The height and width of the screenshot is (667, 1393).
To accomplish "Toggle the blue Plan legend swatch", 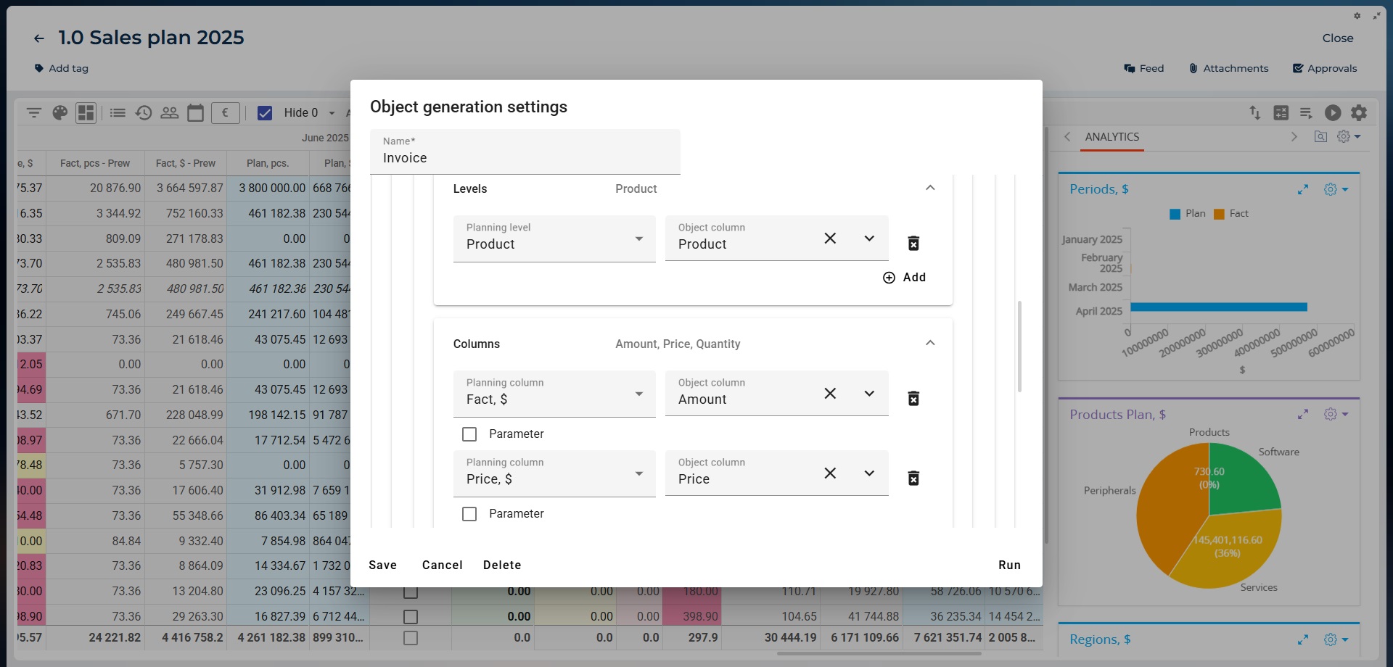I will (x=1175, y=214).
